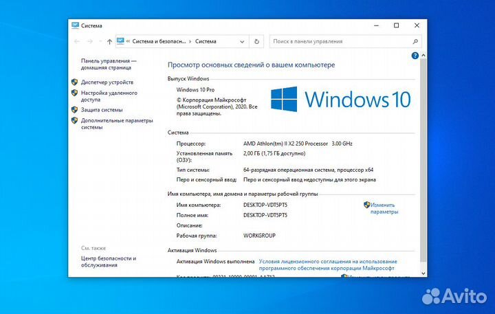Open Дополнительные параметры системы
This screenshot has height=314, width=495.
click(x=116, y=124)
